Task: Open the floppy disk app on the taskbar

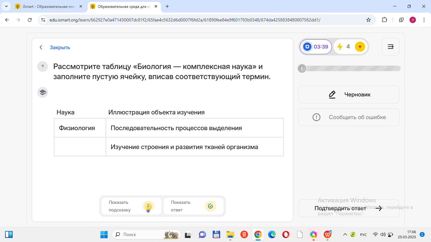Action: [216, 234]
